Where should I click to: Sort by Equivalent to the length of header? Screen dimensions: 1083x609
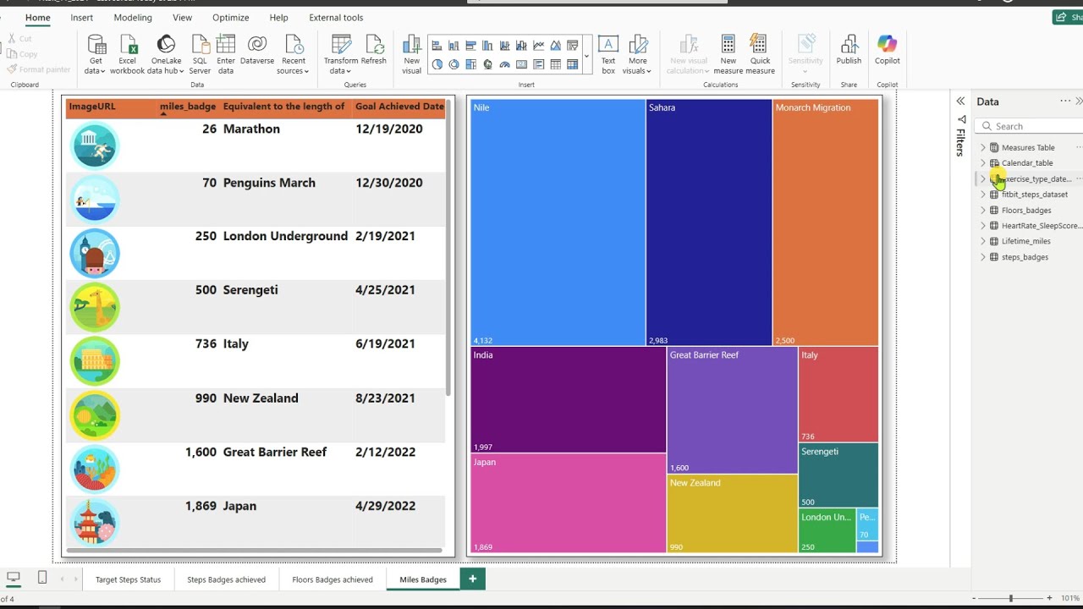(283, 107)
